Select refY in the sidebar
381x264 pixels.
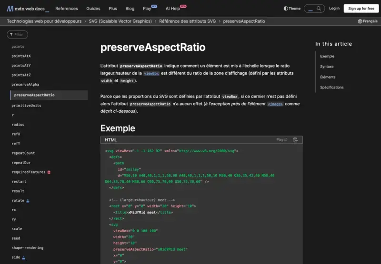point(16,144)
